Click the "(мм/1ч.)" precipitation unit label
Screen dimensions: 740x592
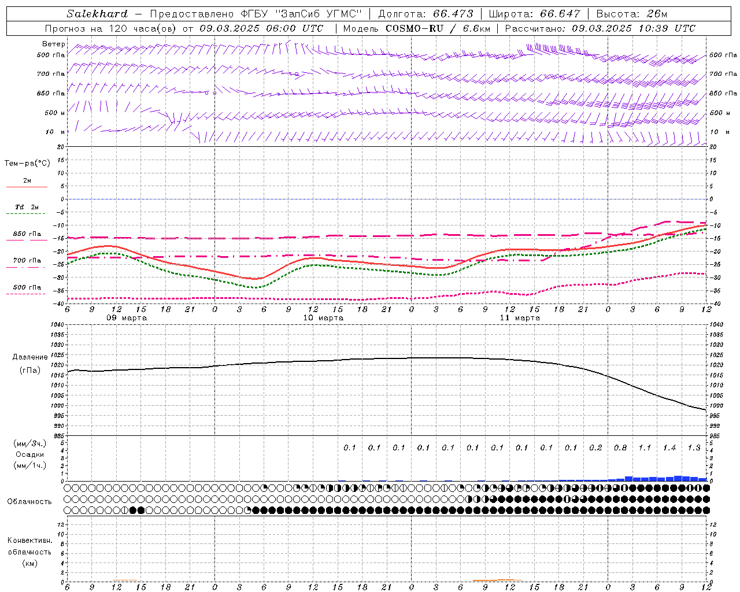(30, 465)
